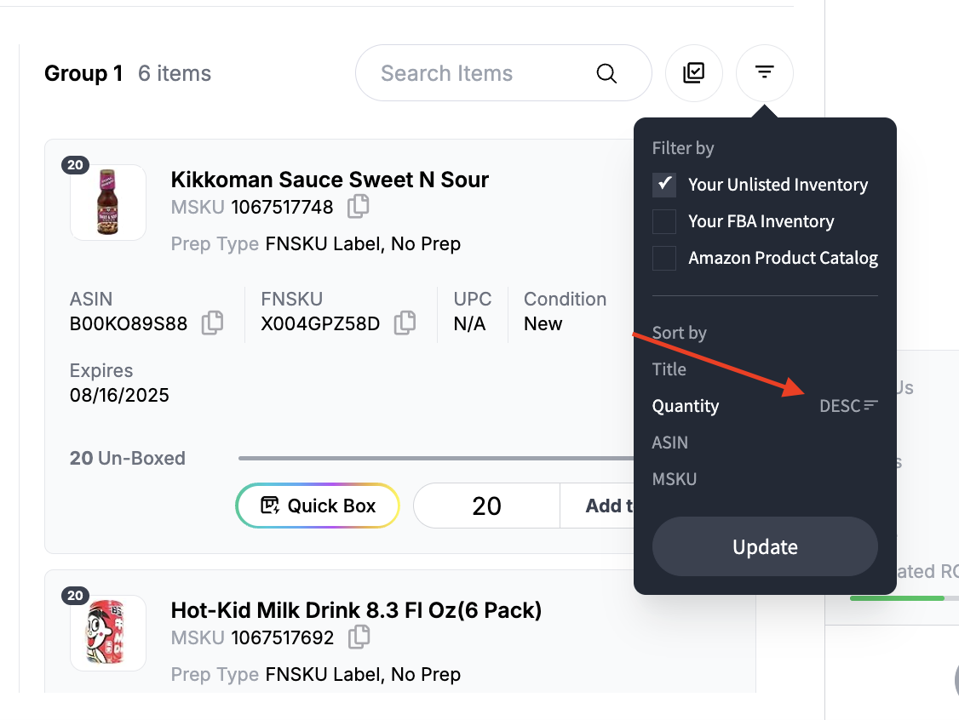Click the Search Items input field

(x=503, y=73)
